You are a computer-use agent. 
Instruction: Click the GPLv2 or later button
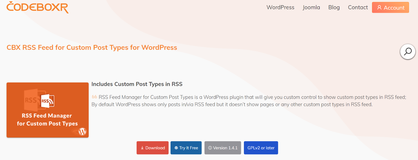[x=261, y=148]
